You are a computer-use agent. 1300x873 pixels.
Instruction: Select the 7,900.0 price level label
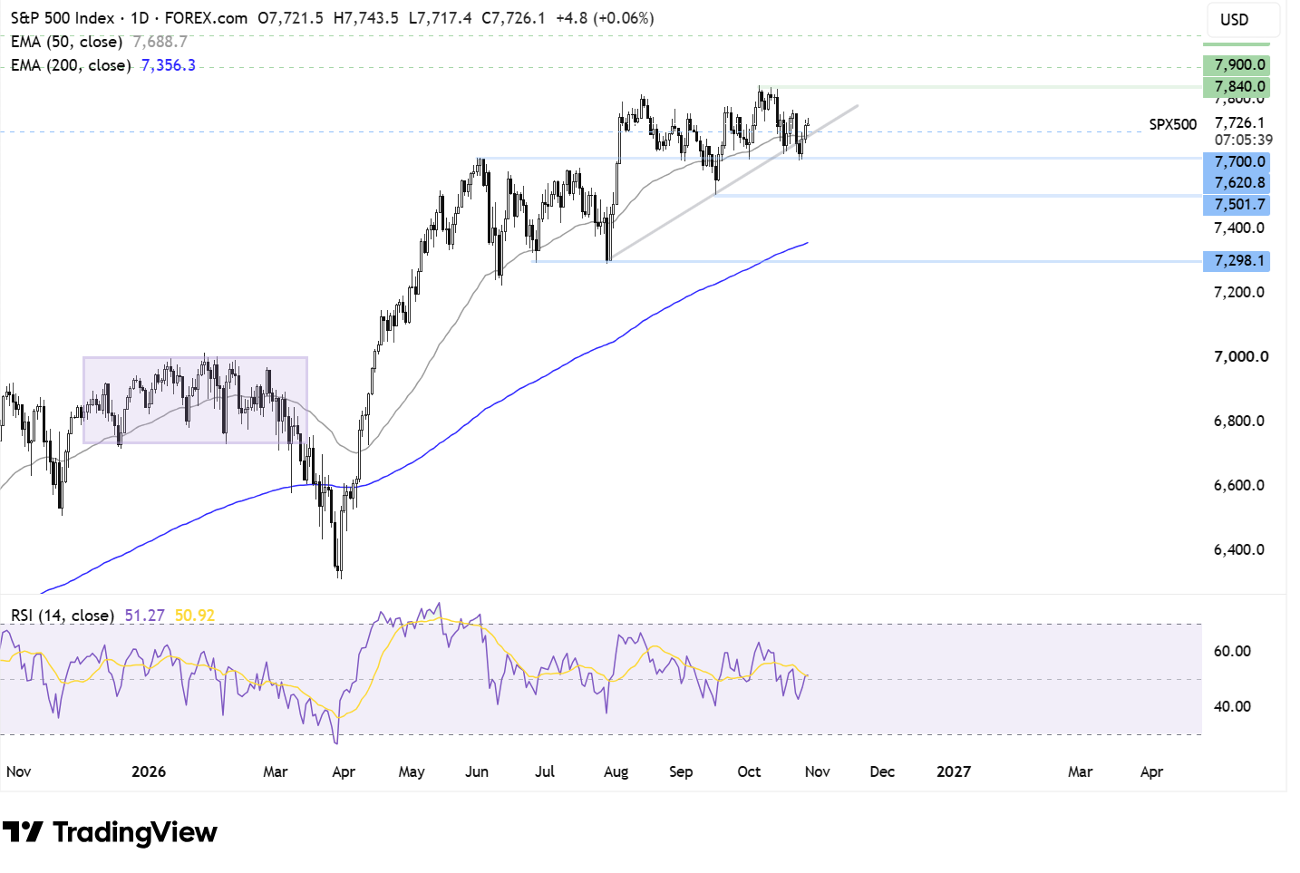coord(1237,65)
